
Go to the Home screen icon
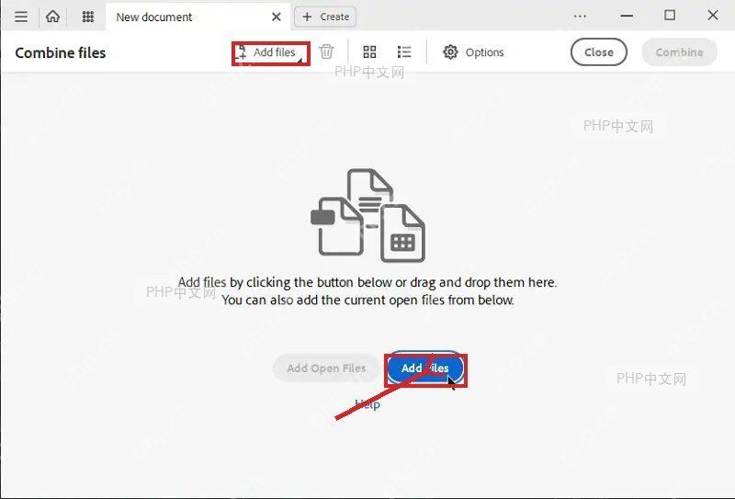point(52,17)
